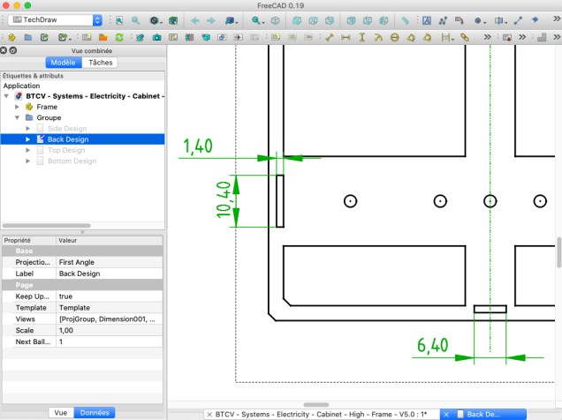Select the vertical dimension tool
Viewport: 562px width, 420px height.
tap(361, 37)
